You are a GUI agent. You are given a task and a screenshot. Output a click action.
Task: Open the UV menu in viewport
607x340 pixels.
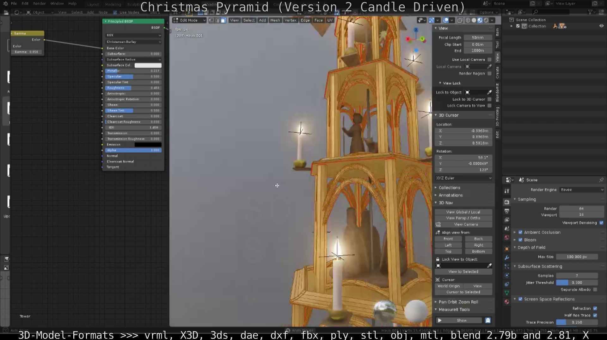(330, 20)
